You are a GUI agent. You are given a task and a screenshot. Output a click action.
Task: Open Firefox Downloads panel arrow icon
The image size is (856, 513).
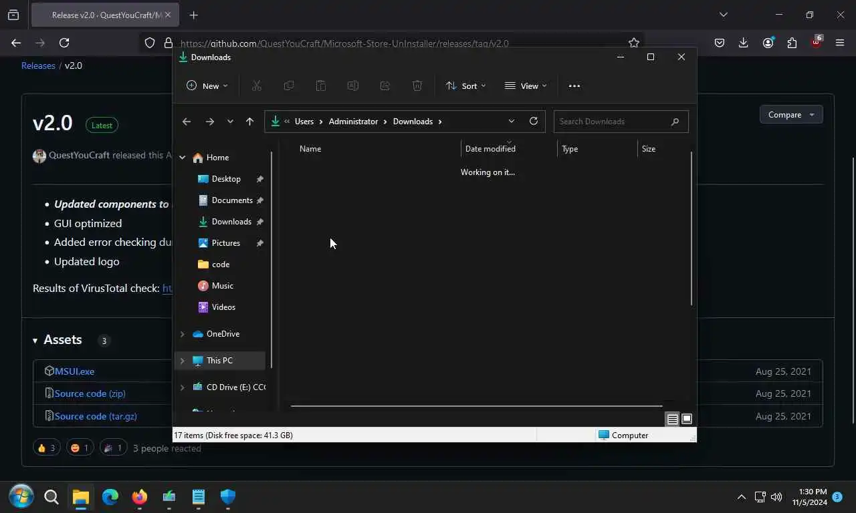coord(743,43)
